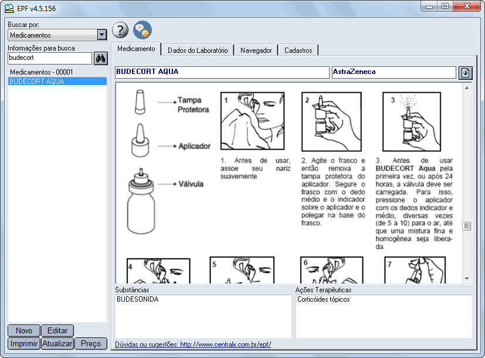Click the Corticóides tópicos entry
Image resolution: width=485 pixels, height=358 pixels.
(324, 299)
